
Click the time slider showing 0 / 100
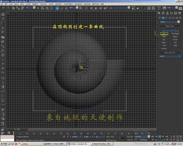(17, 129)
